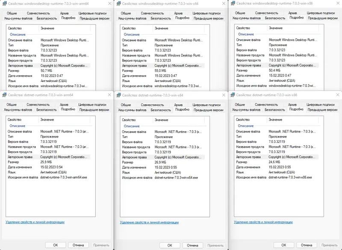Open Удаление свойств link in dotnet-runtime win-x64 window

coord(149,222)
